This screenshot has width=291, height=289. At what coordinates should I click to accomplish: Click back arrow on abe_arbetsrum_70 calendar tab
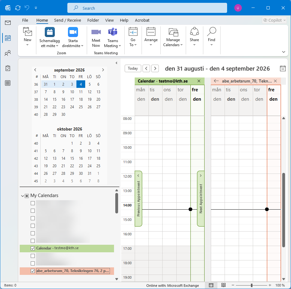(216, 81)
